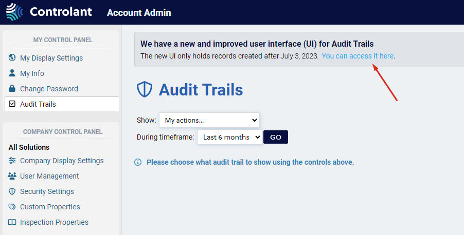Screen dimensions: 464x235
Task: Click the Account Admin header title
Action: tap(139, 12)
